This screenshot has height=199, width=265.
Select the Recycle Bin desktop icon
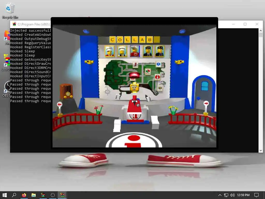click(x=10, y=10)
